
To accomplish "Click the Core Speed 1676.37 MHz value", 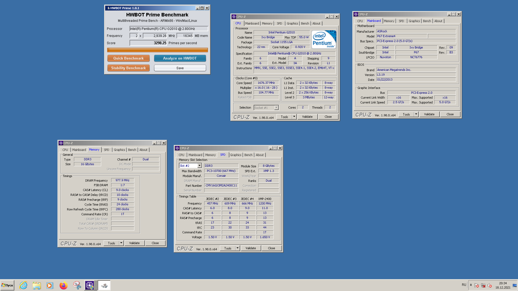I will pyautogui.click(x=266, y=83).
